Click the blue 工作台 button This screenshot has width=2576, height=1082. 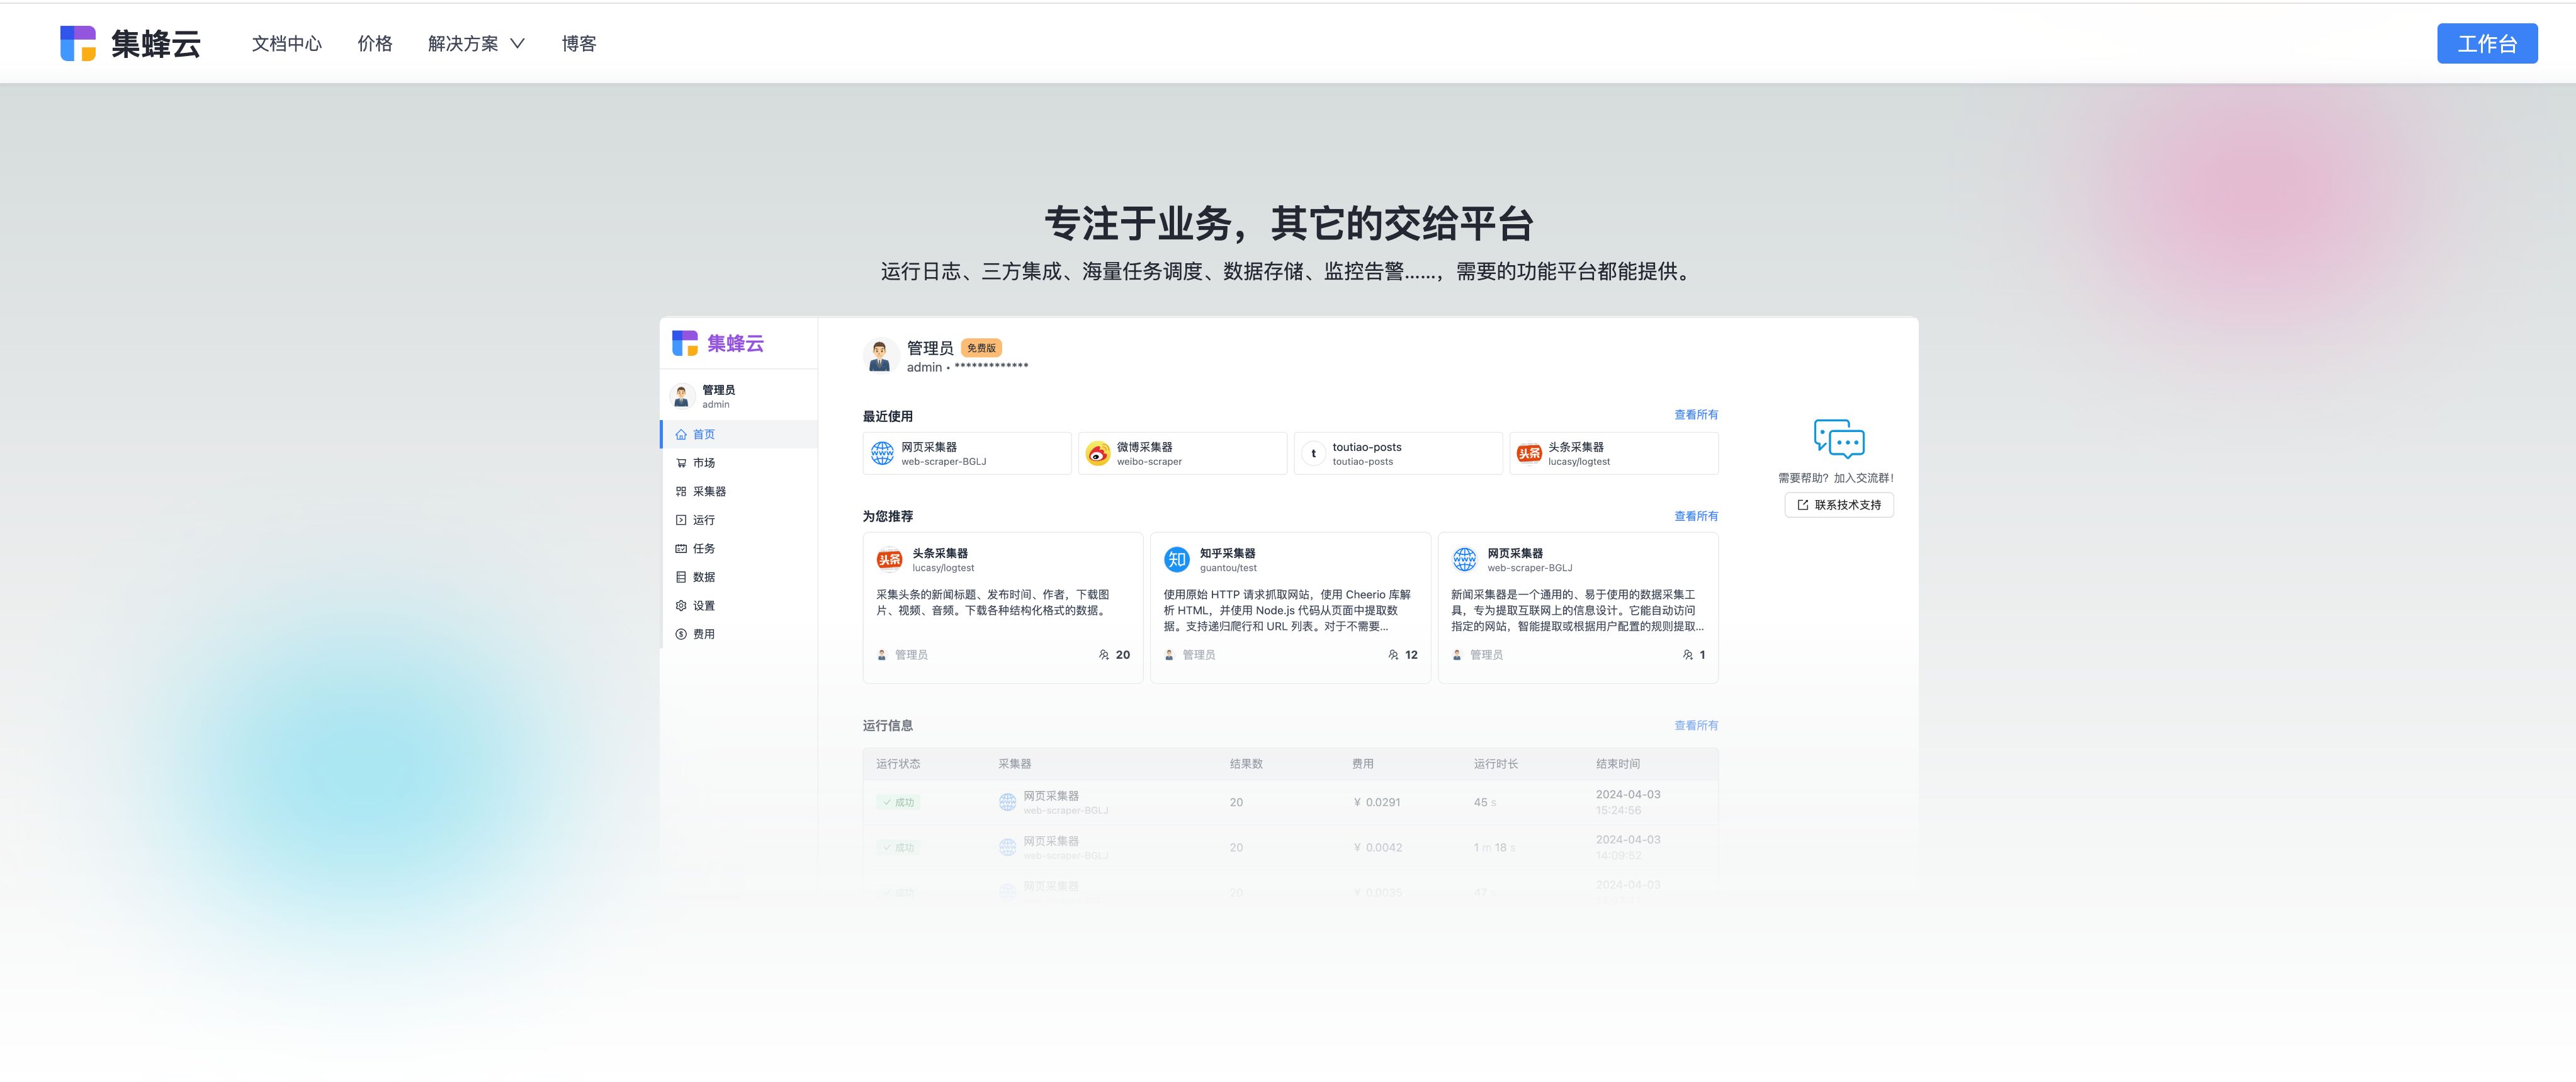(x=2486, y=44)
